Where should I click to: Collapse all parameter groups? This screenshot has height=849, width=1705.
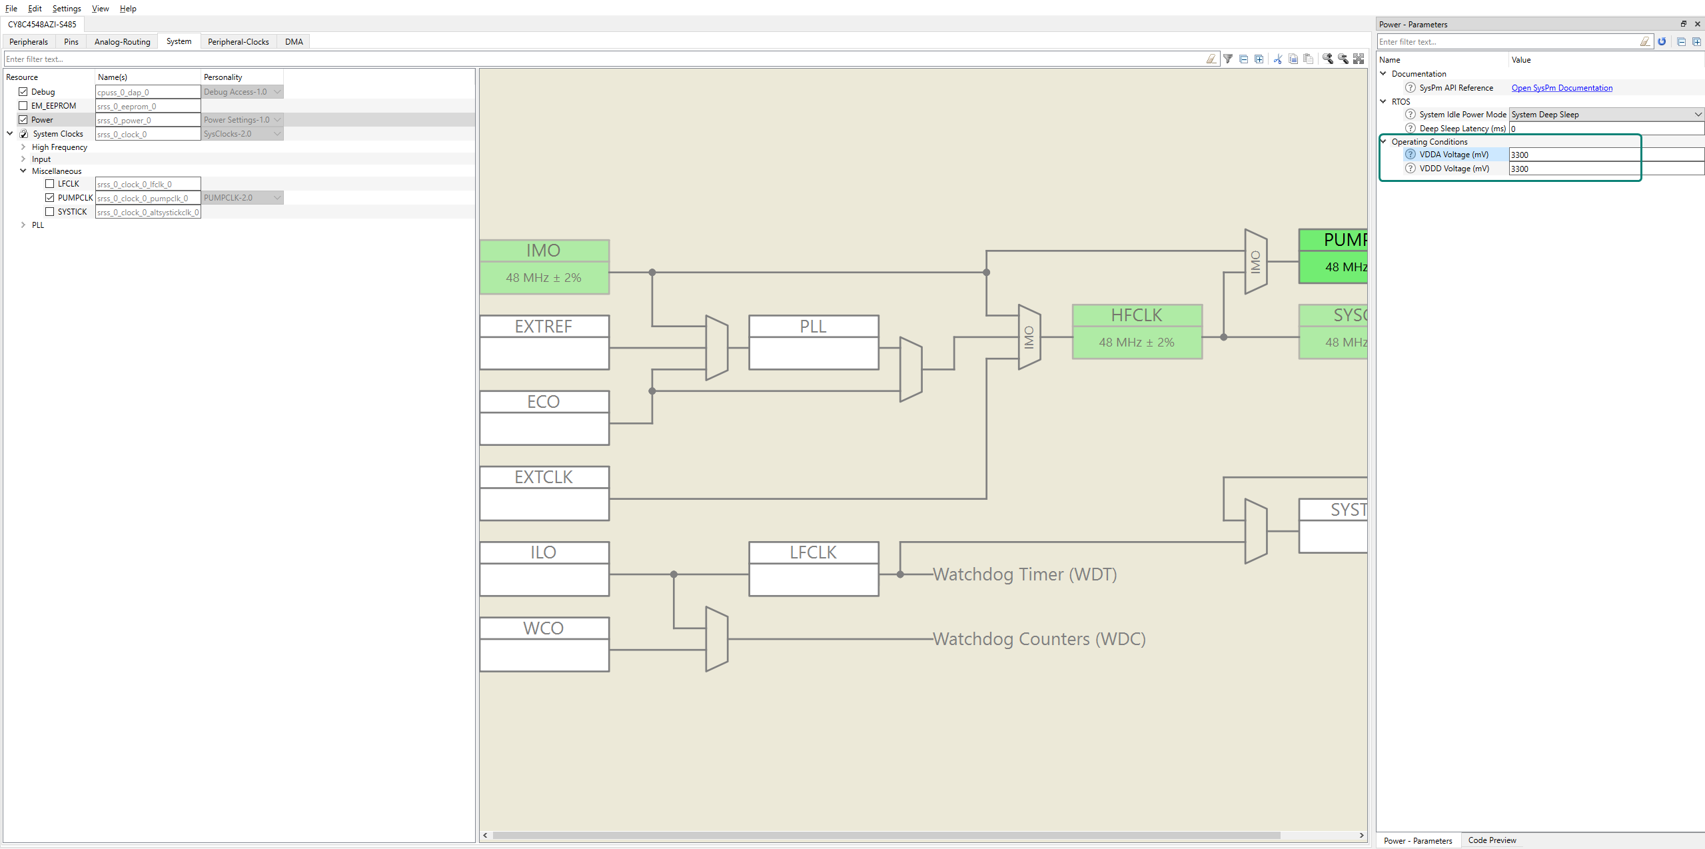[x=1682, y=42]
